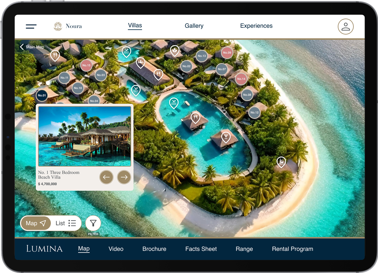The image size is (378, 273).
Task: Show previous villa with left arrow
Action: click(x=106, y=177)
